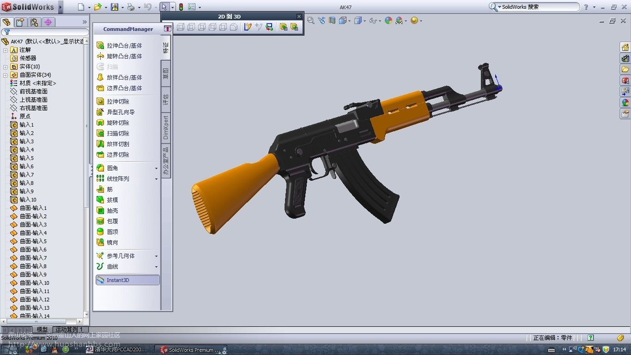The image size is (631, 355).
Task: Click the 抽壳 shell feature tool
Action: (x=112, y=210)
